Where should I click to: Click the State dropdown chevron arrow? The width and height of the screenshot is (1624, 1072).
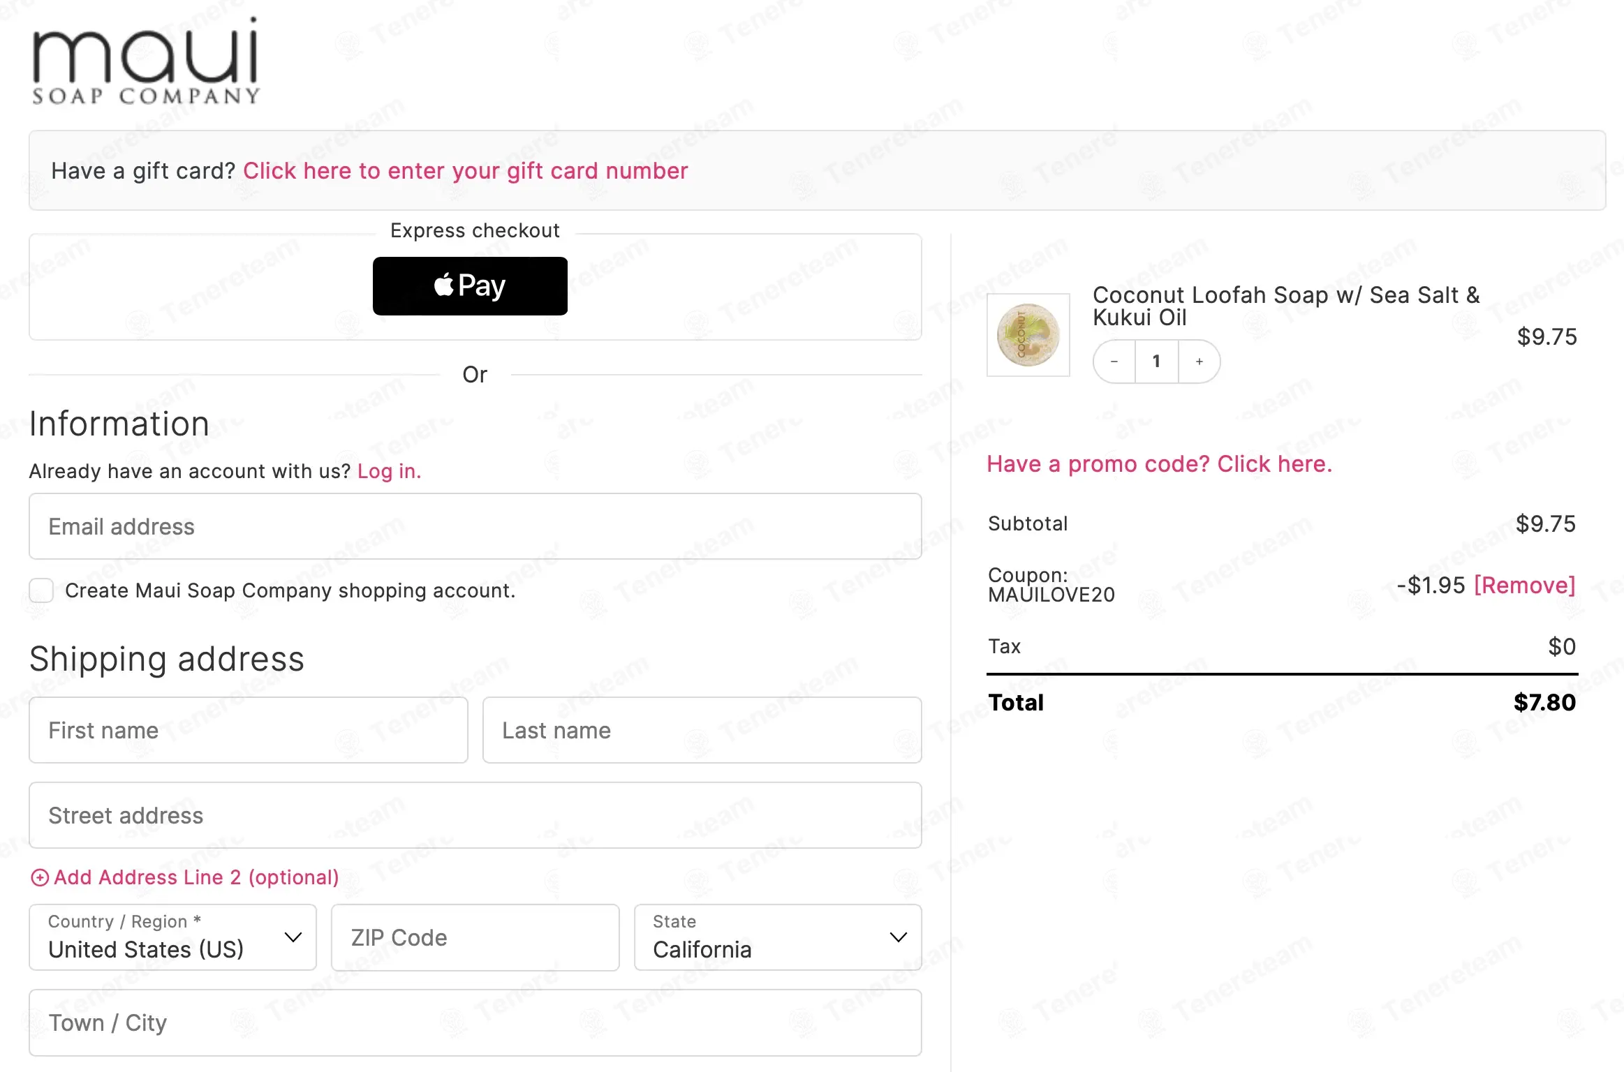[899, 937]
